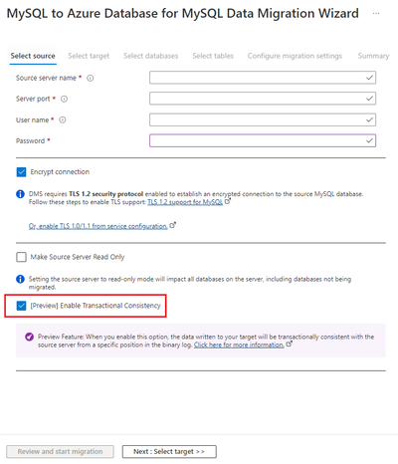
Task: Focus the Source server name input field
Action: pos(263,78)
